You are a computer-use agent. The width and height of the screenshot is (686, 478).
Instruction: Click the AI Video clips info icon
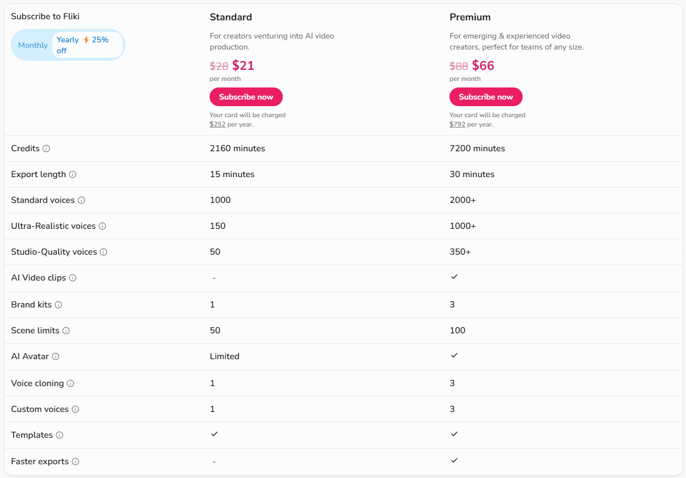(73, 278)
